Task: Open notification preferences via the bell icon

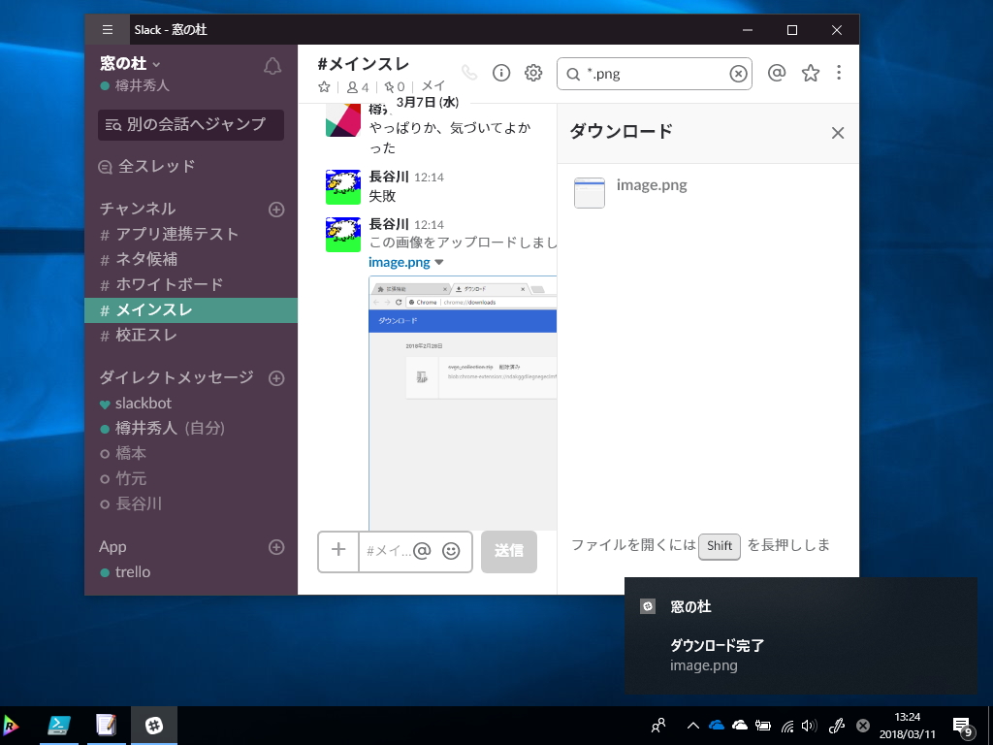Action: (x=272, y=66)
